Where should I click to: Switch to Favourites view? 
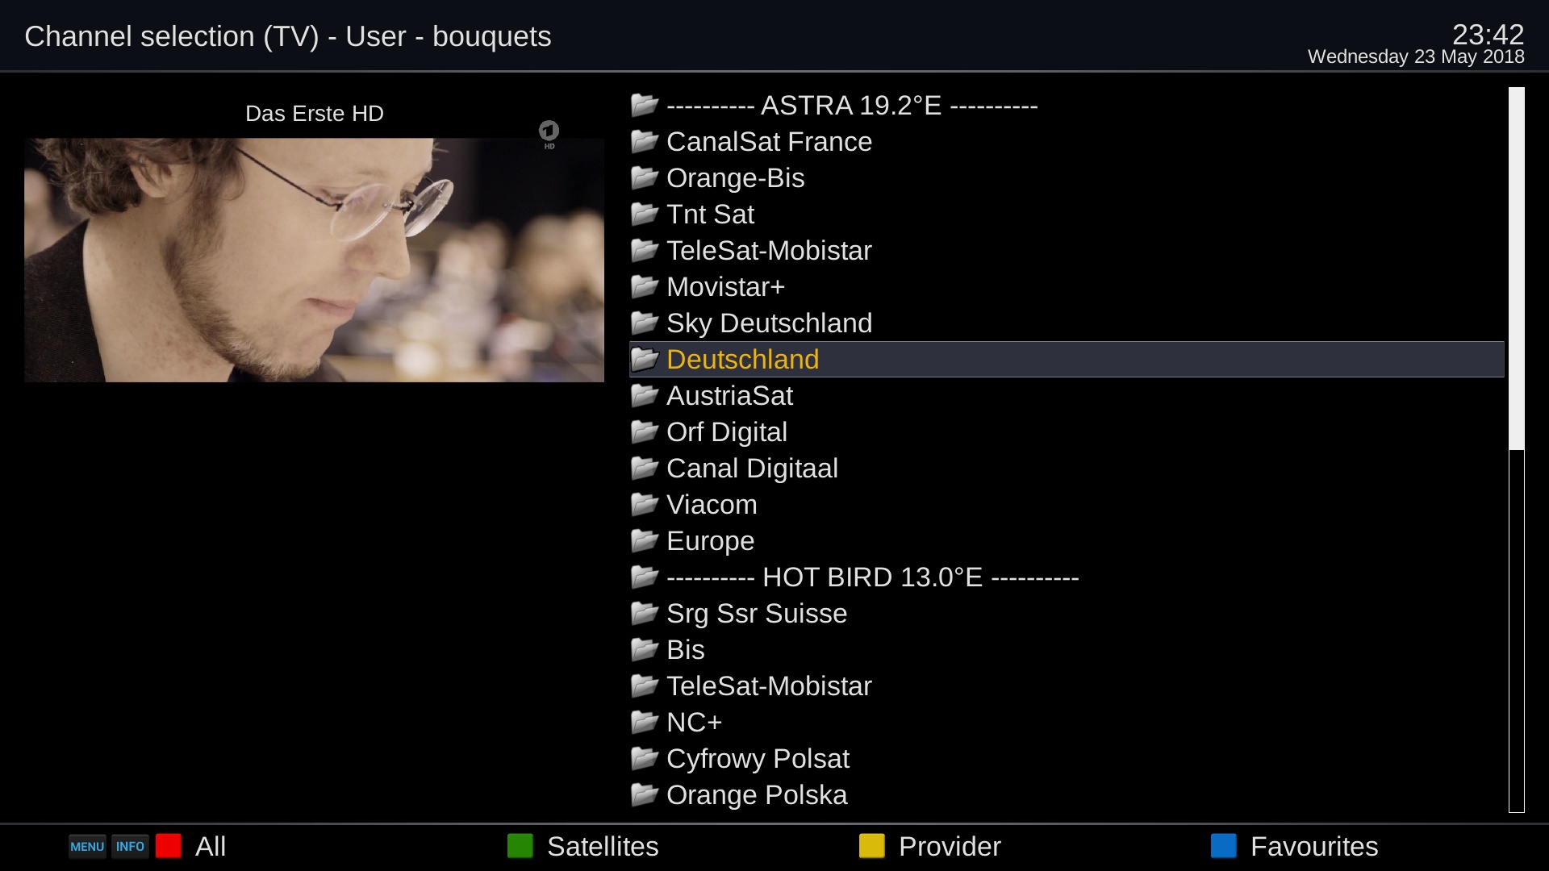[1314, 846]
